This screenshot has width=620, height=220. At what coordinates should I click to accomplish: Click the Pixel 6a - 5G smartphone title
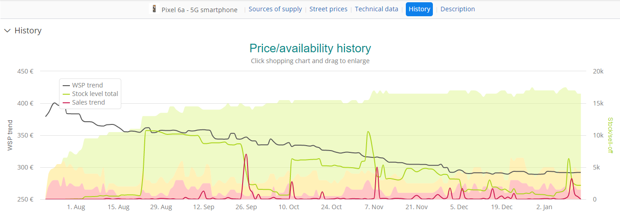pos(199,9)
